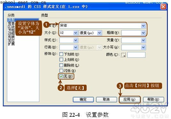Click the 帮助 (H) help button
This screenshot has height=119, width=171.
point(153,99)
